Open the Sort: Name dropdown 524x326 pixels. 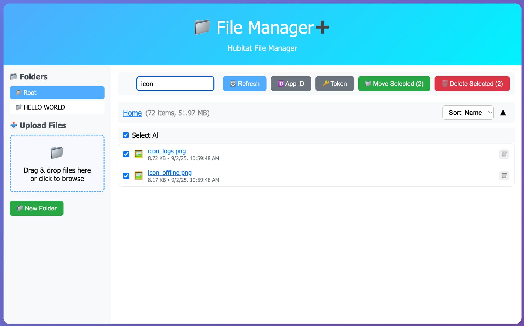click(468, 113)
